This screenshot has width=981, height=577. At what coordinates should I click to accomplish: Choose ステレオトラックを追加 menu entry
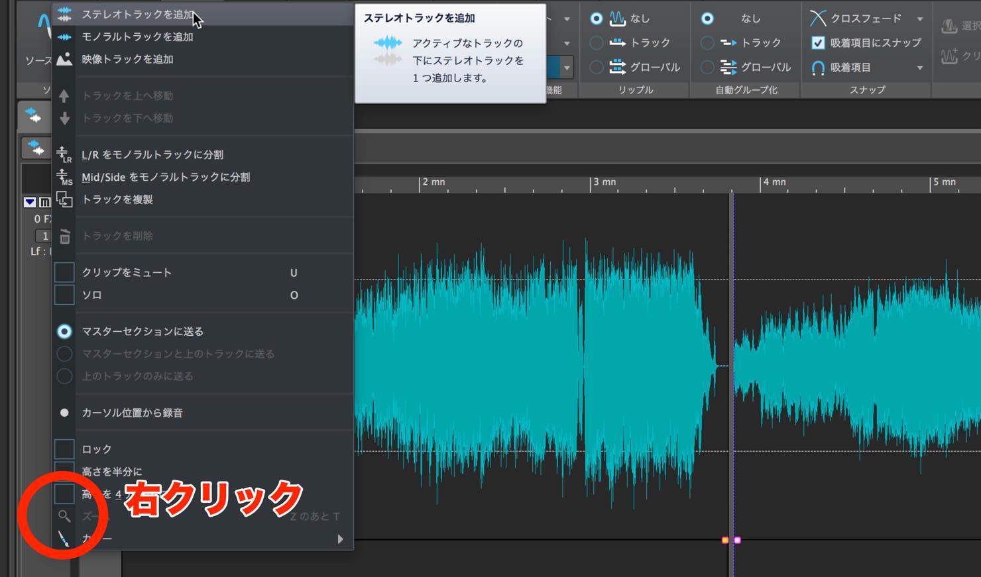203,14
